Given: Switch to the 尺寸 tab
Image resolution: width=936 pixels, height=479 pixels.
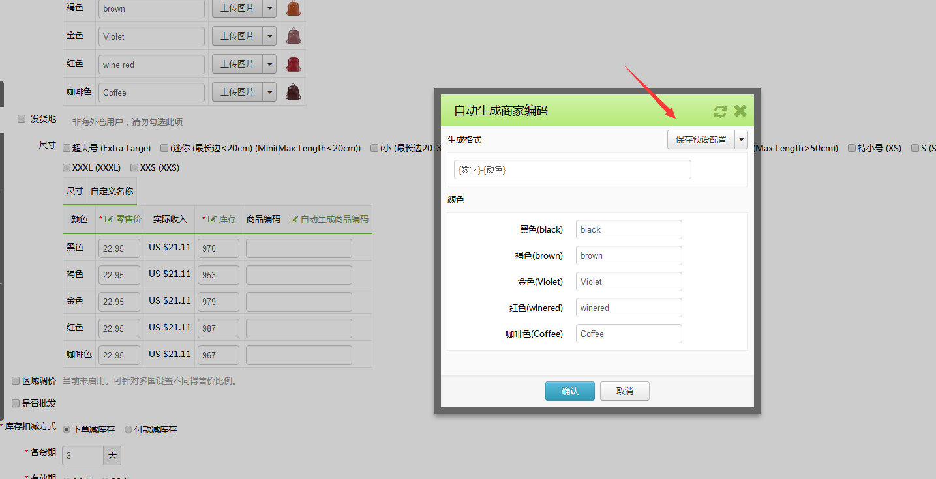Looking at the screenshot, I should click(75, 191).
